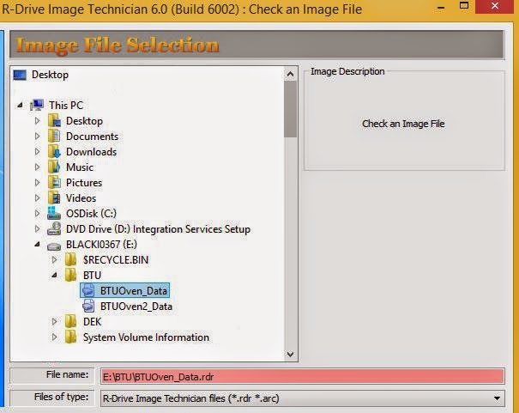Select the 'BTUOven_Data' file label
The image size is (519, 413).
(x=134, y=291)
